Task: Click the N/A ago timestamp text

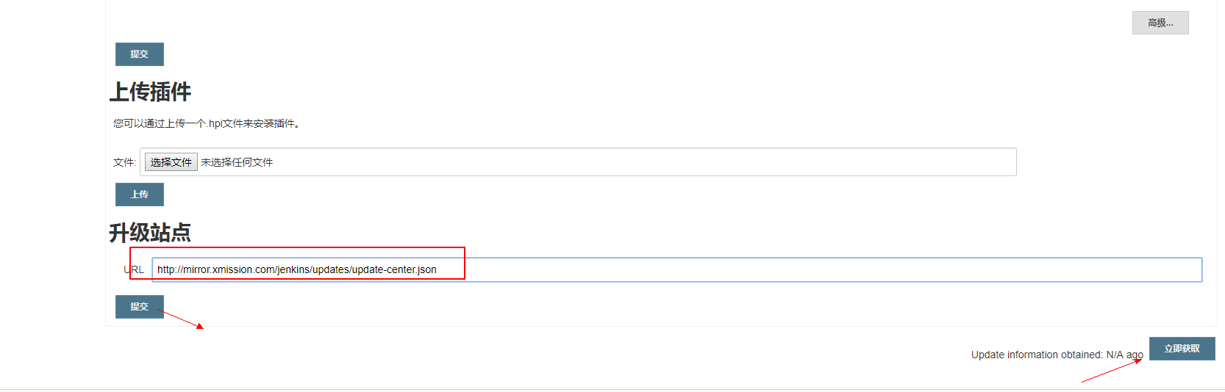Action: click(x=1124, y=355)
